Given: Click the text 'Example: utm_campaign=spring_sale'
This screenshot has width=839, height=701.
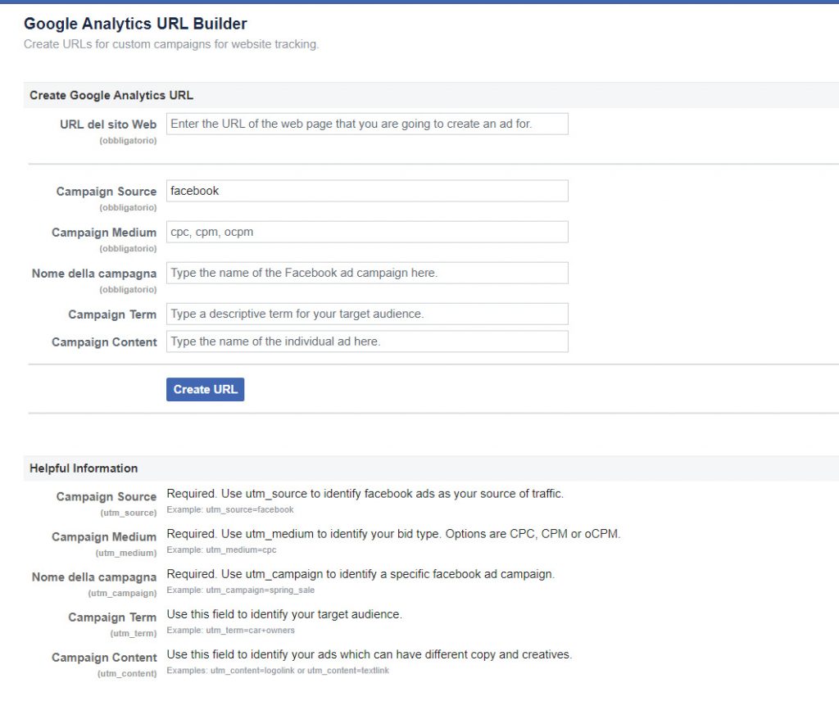Looking at the screenshot, I should tap(241, 590).
